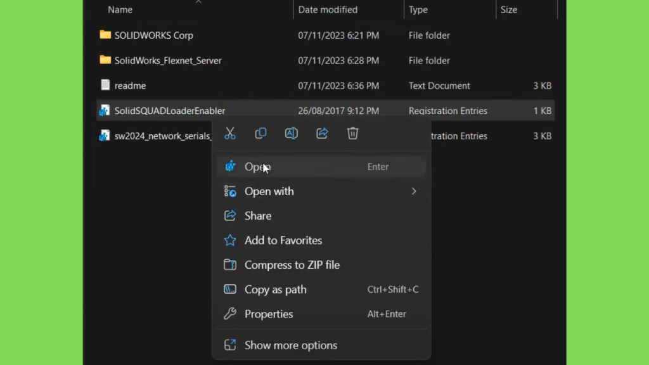Click the 07/11/2023 6:21 PM date cell

pos(338,35)
